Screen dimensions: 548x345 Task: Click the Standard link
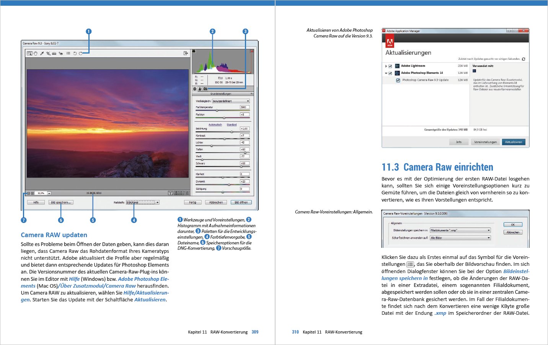[x=232, y=125]
